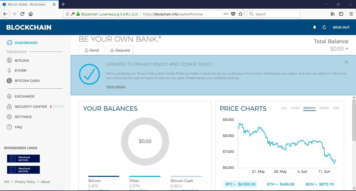Select the ETH price toggle
The width and height of the screenshot is (356, 191).
point(281,184)
